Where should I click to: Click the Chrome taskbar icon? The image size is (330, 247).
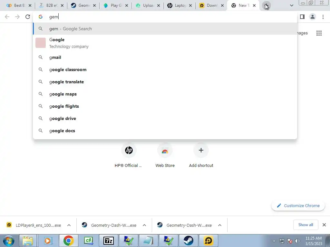[x=68, y=241]
